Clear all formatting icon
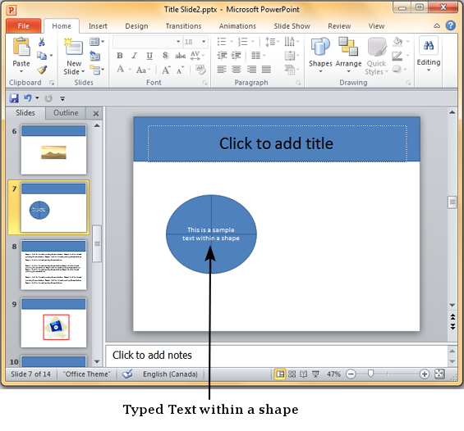 [x=200, y=70]
